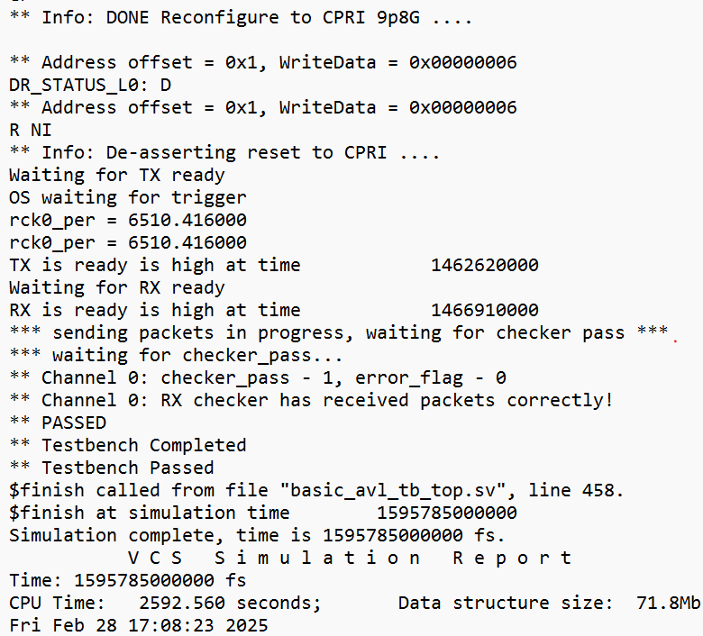Image resolution: width=703 pixels, height=636 pixels.
Task: Click the "OS waiting for trigger" line
Action: tap(127, 197)
